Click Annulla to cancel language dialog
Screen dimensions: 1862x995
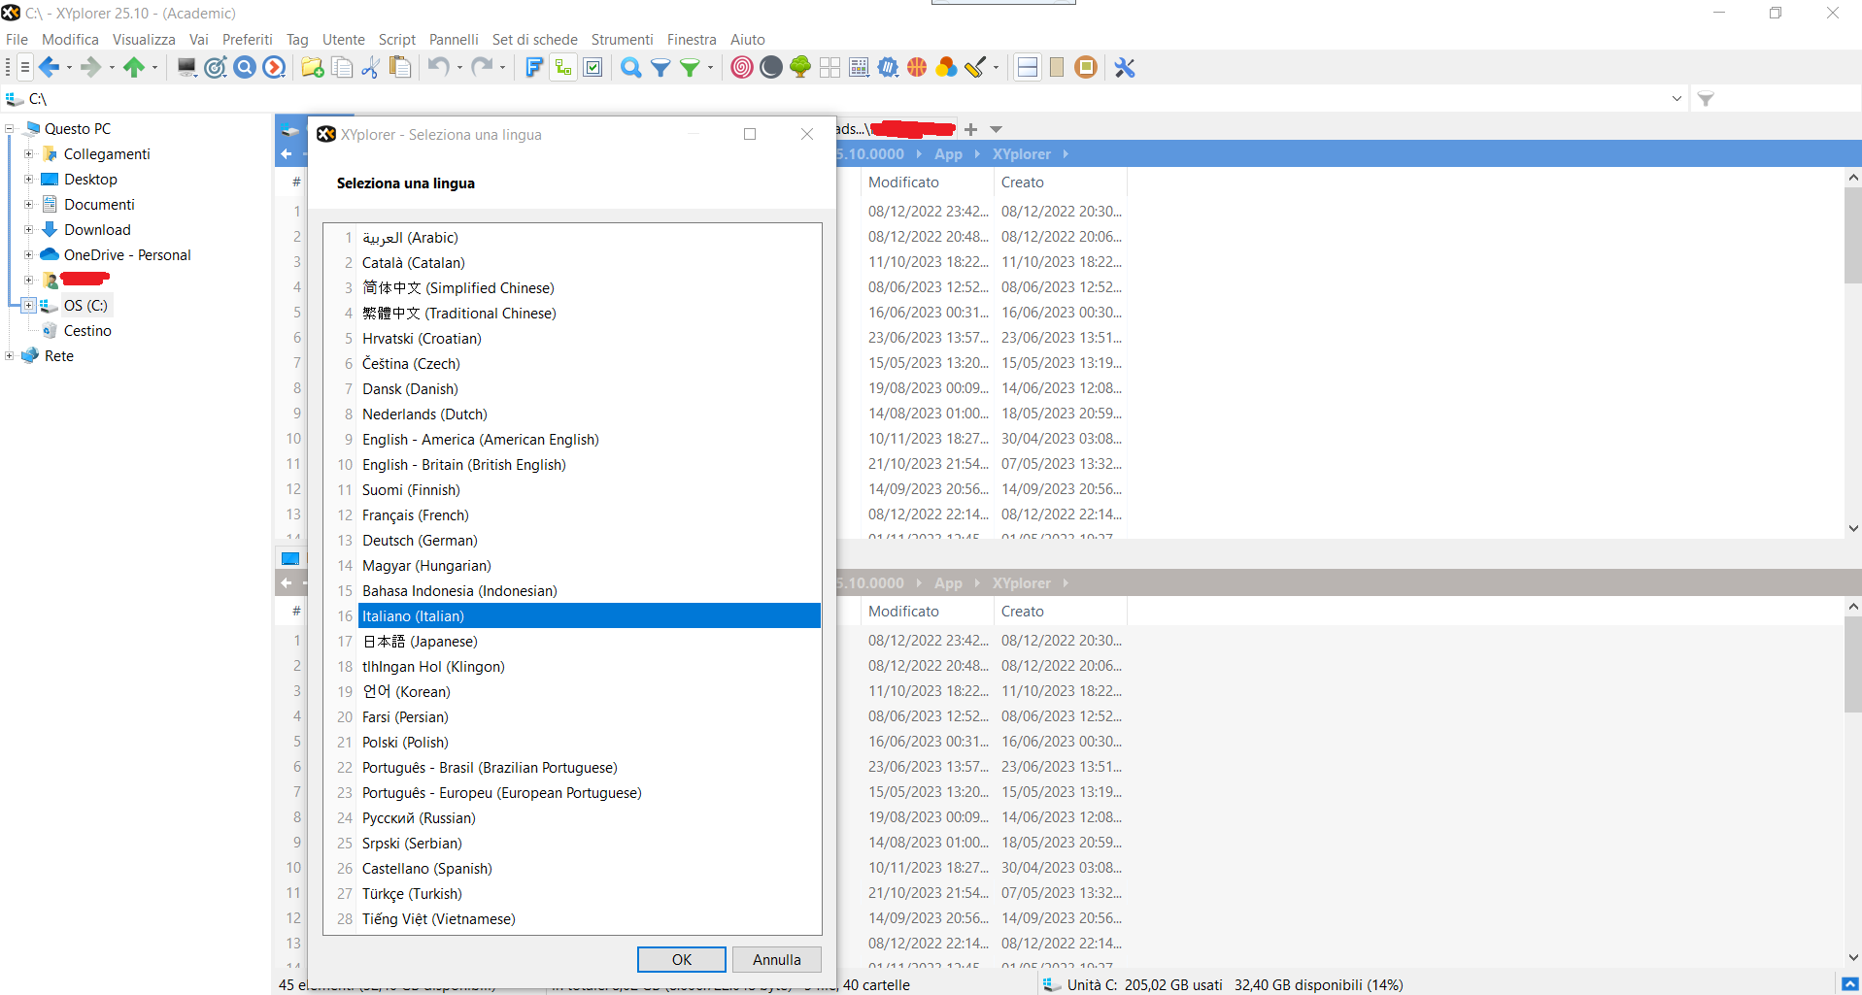point(777,959)
